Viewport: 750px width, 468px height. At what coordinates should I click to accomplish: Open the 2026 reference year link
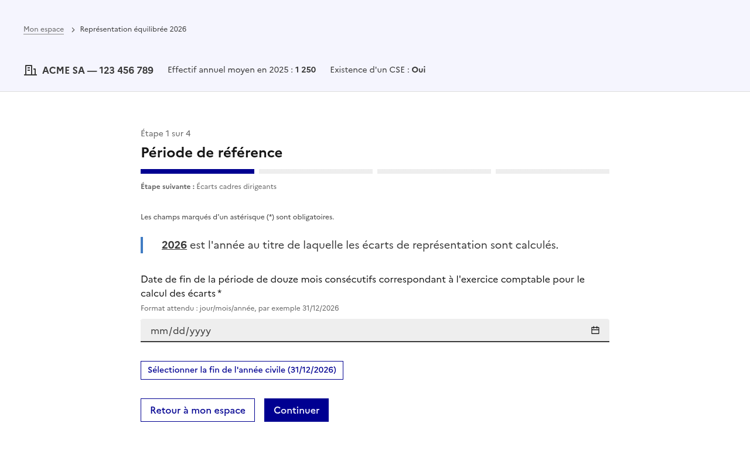174,245
